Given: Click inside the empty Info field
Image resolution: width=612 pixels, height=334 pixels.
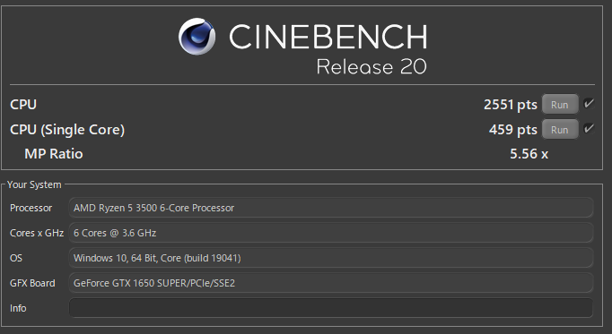Looking at the screenshot, I should (x=331, y=308).
